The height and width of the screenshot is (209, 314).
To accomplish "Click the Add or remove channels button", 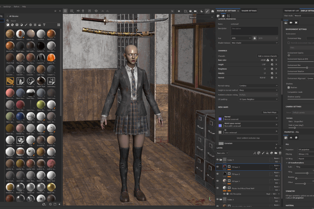I will point(267,56).
